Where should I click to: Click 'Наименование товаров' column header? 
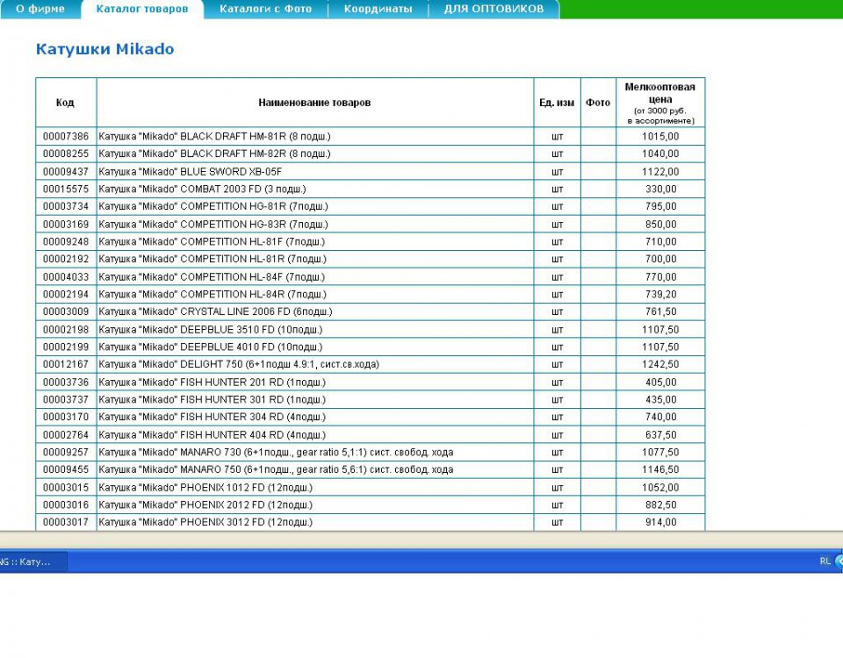(314, 103)
